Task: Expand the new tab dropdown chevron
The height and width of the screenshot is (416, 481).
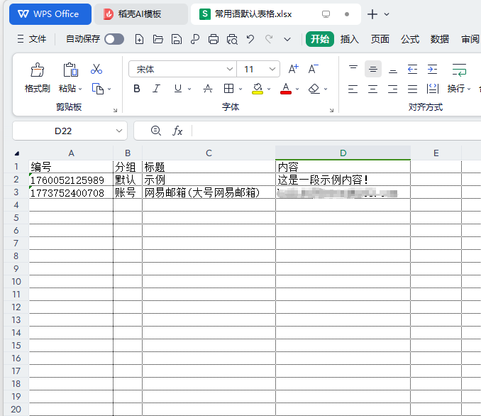Action: pyautogui.click(x=387, y=14)
